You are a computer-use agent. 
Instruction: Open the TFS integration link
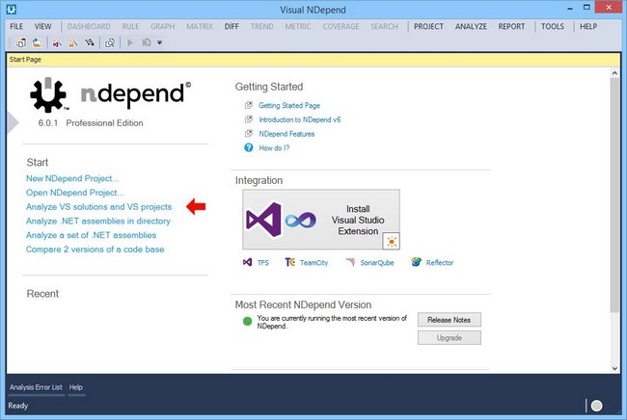(263, 262)
